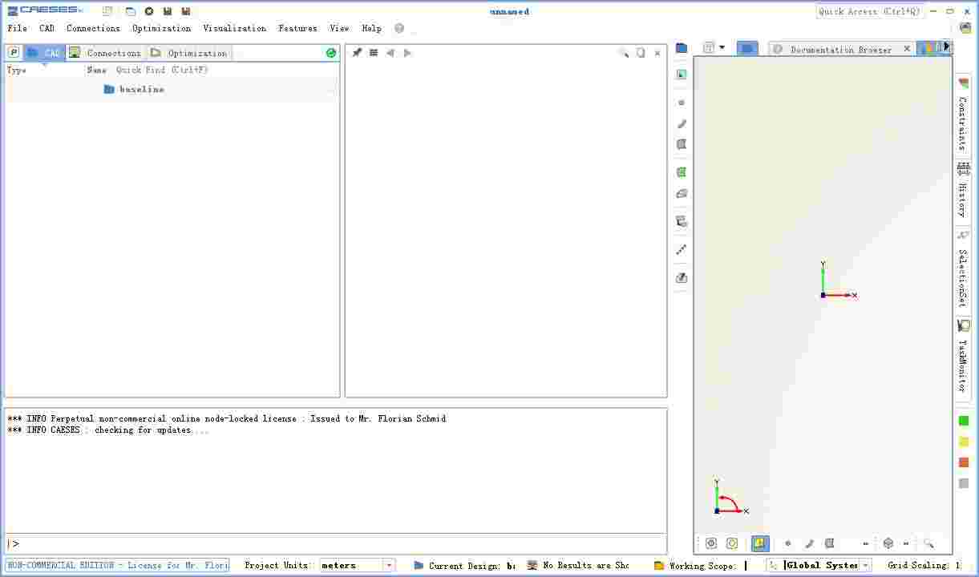Select the curve tool in the vertical toolbar
This screenshot has height=577, width=979.
pyautogui.click(x=682, y=123)
